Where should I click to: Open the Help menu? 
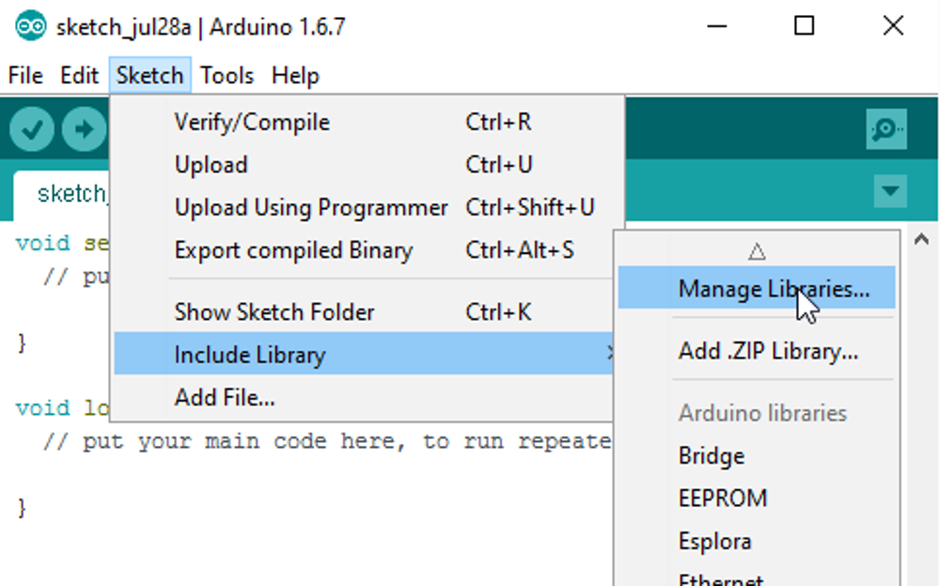295,75
